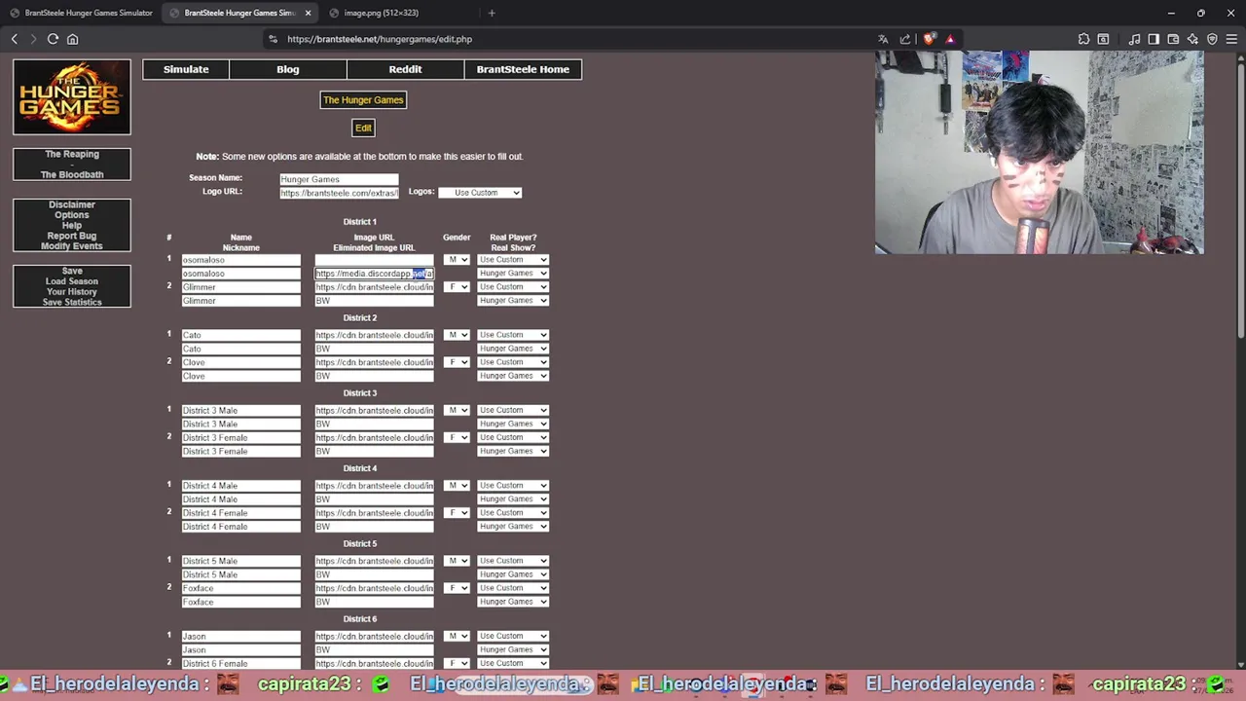Image resolution: width=1246 pixels, height=701 pixels.
Task: Close the active BrantSteele tab
Action: (309, 13)
